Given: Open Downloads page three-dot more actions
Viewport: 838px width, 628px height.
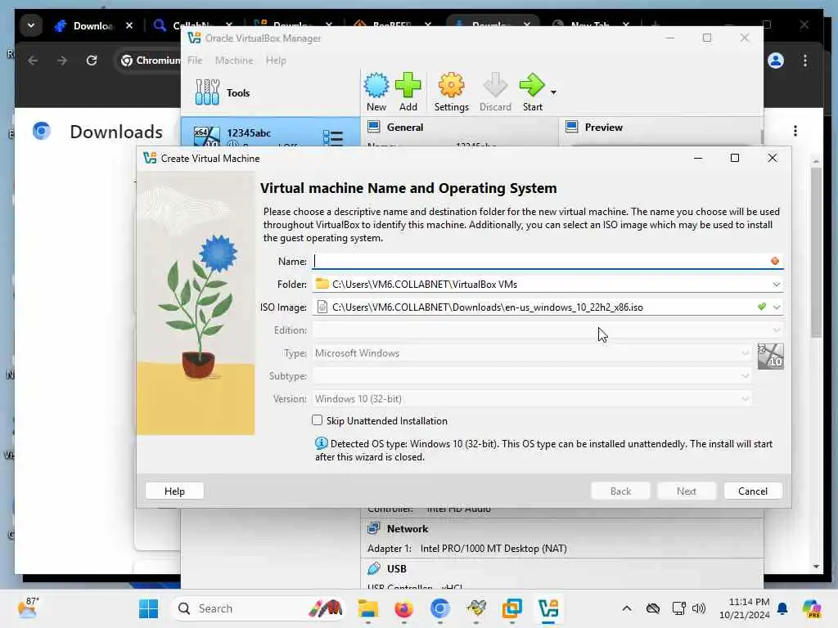Looking at the screenshot, I should [x=795, y=131].
